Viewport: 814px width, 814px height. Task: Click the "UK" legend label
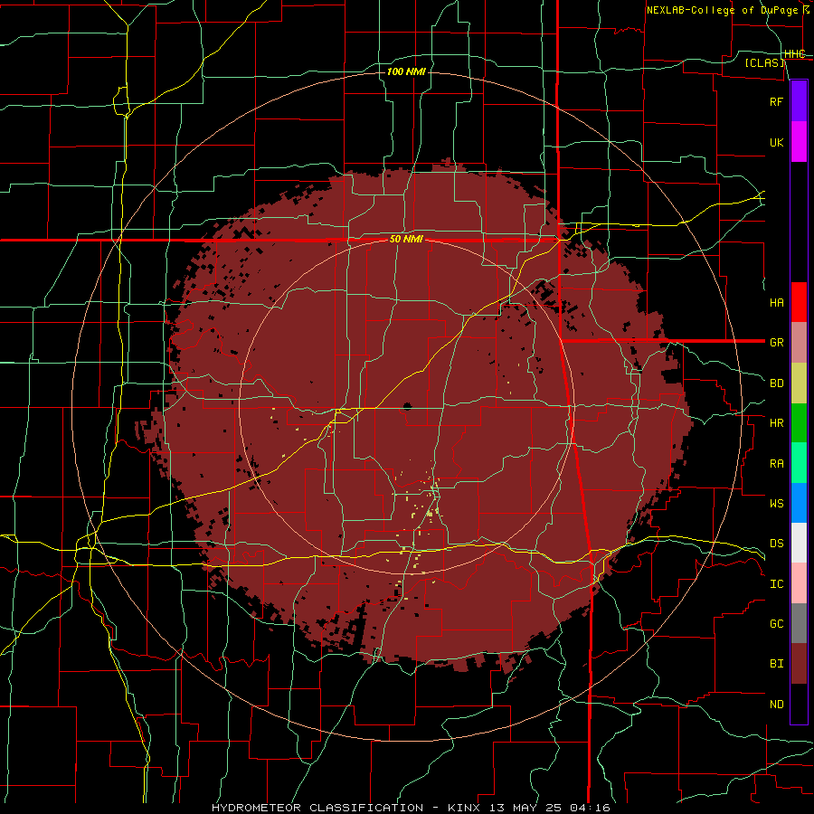pos(776,142)
